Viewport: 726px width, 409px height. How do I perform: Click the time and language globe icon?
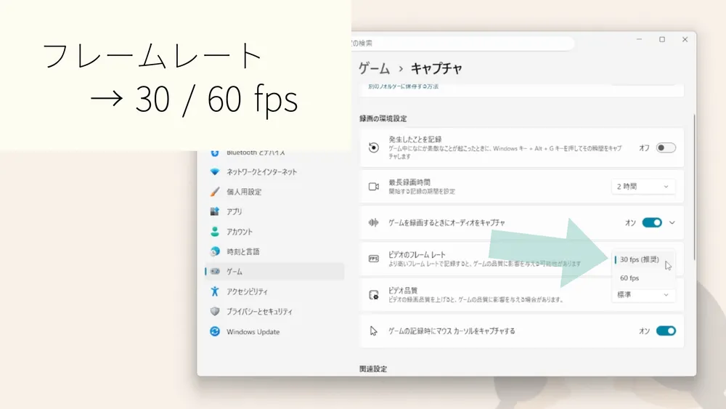pyautogui.click(x=215, y=251)
